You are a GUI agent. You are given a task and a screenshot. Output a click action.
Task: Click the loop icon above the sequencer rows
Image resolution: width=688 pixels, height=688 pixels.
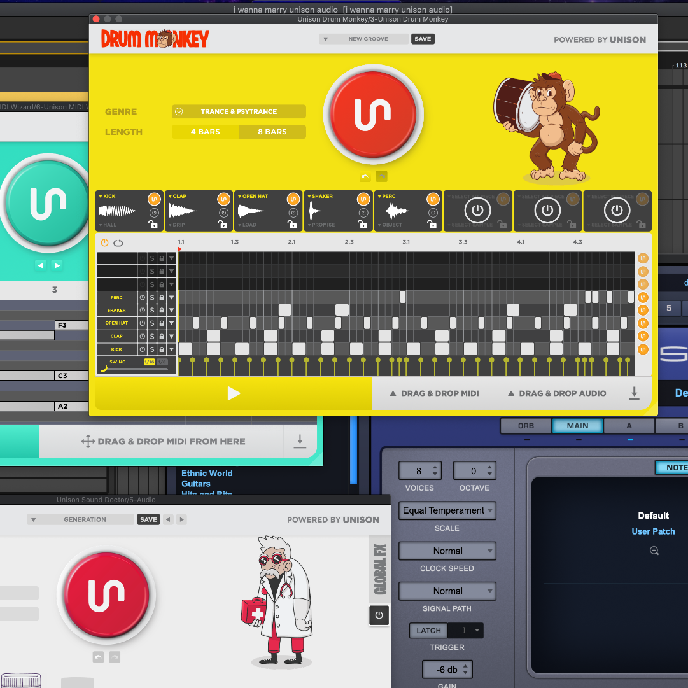pos(118,242)
